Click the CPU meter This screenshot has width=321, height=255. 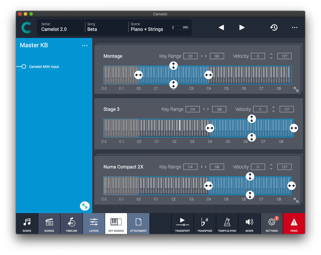click(x=181, y=27)
